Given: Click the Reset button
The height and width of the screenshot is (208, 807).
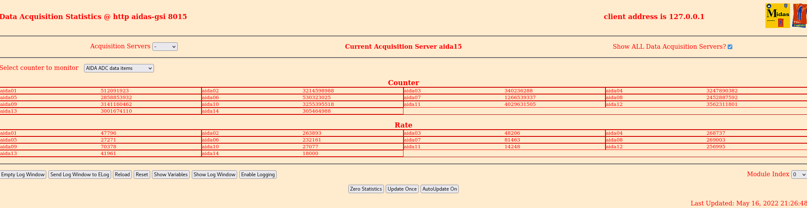Looking at the screenshot, I should (142, 175).
